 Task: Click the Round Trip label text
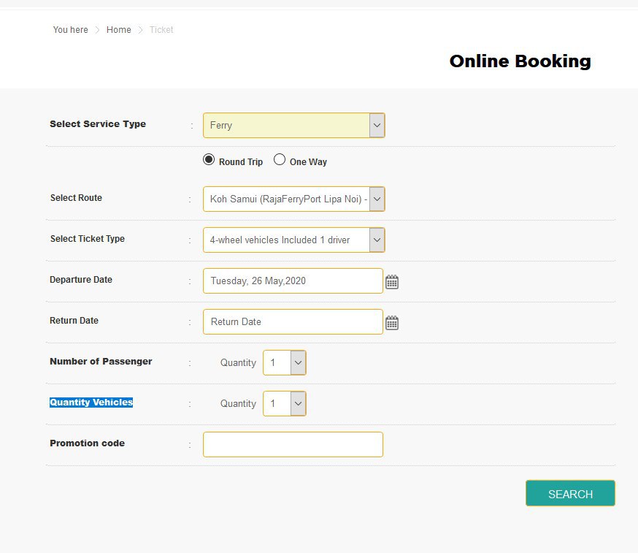[241, 162]
